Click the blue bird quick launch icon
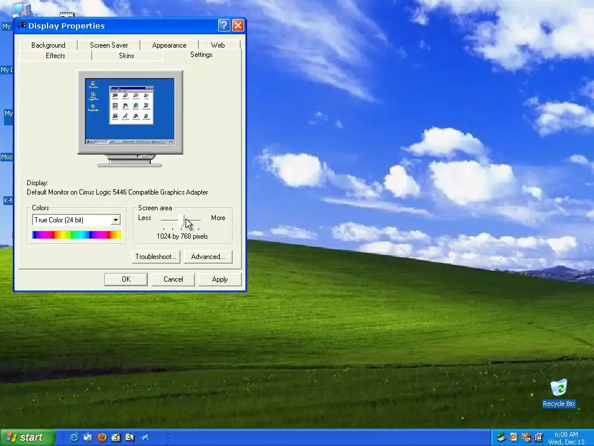This screenshot has height=446, width=594. point(144,437)
